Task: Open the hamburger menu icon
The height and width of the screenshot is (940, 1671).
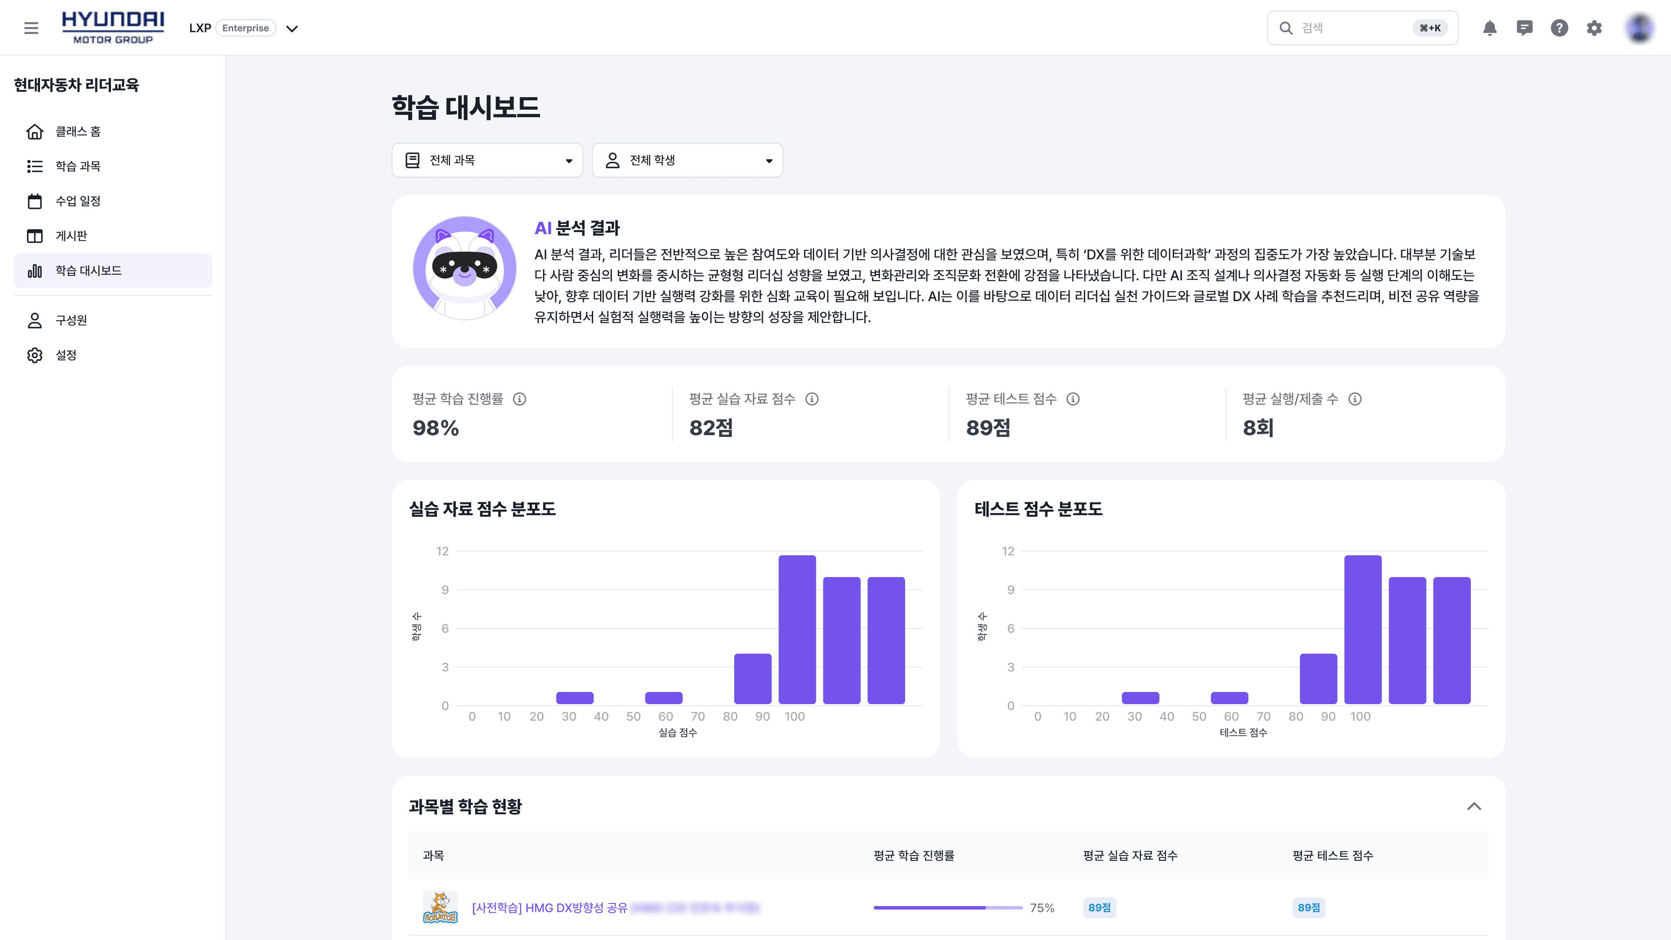Action: click(x=31, y=28)
